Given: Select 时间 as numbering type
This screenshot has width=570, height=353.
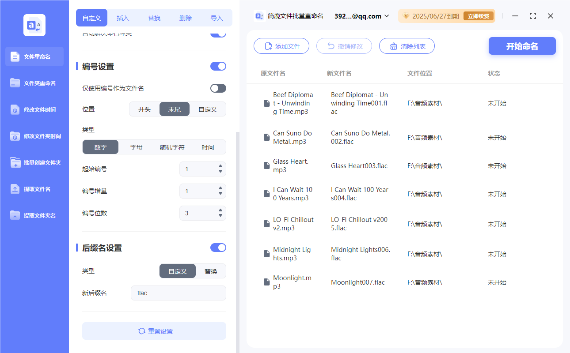Looking at the screenshot, I should coord(208,147).
